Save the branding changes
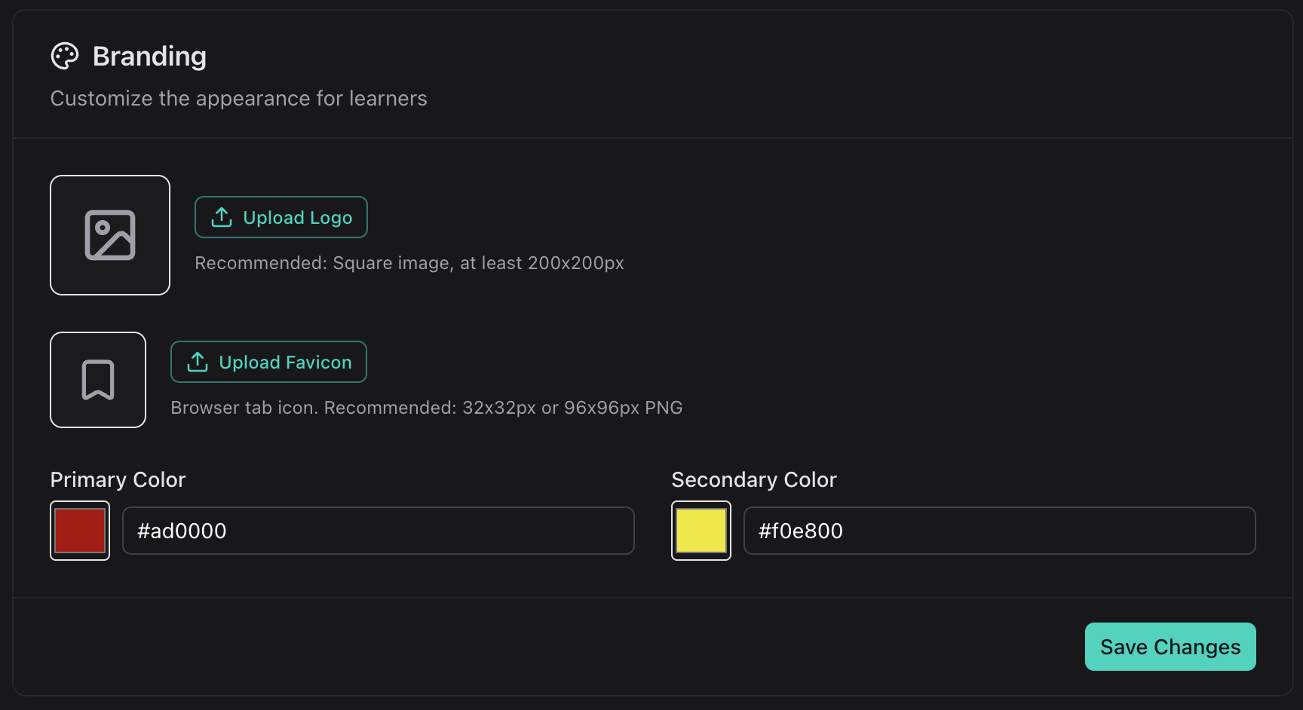Screen dimensions: 1303x710 (1170, 647)
